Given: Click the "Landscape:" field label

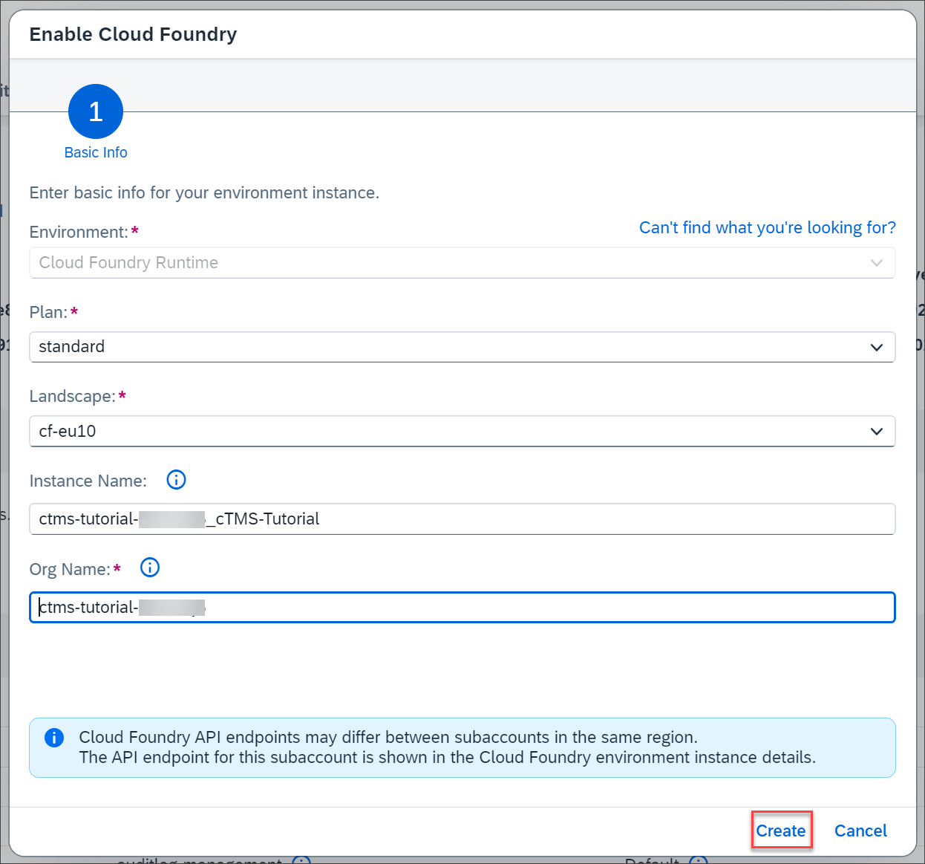Looking at the screenshot, I should click(72, 397).
